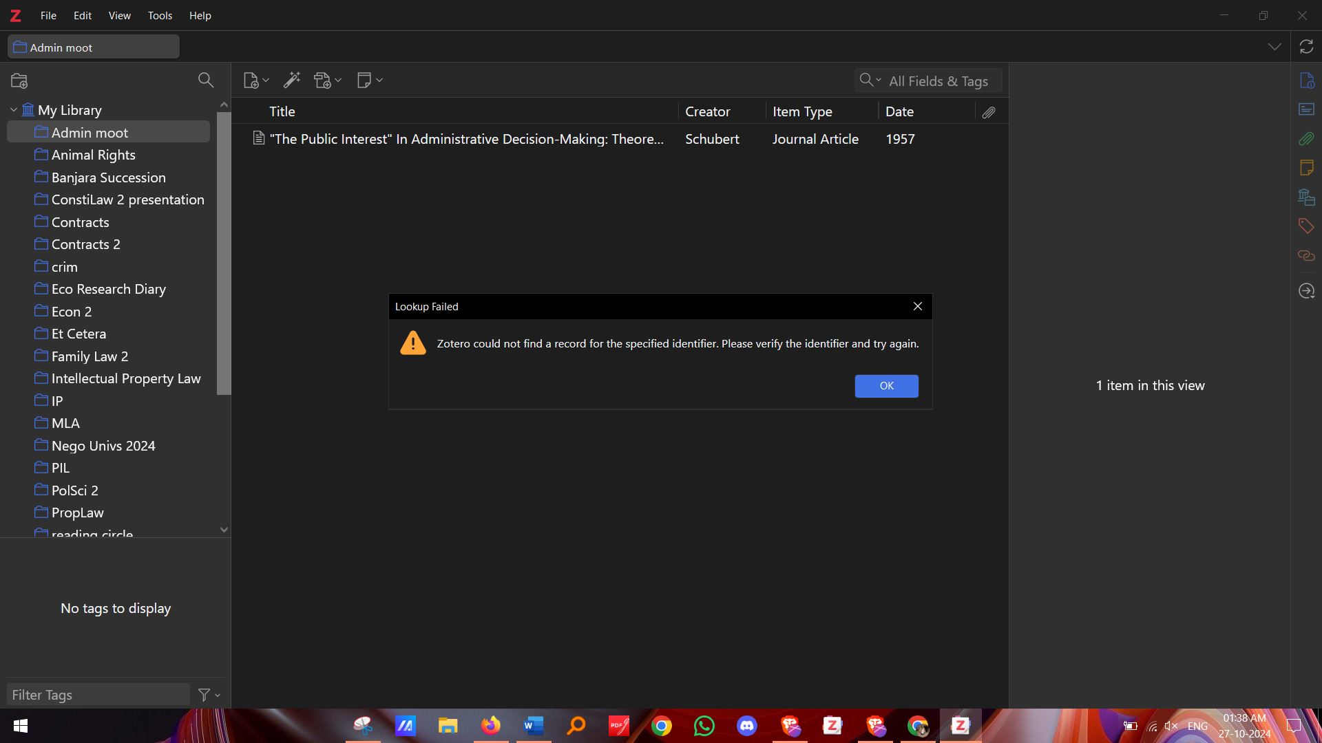Click the collection search magnifier icon
Viewport: 1322px width, 743px height.
205,80
